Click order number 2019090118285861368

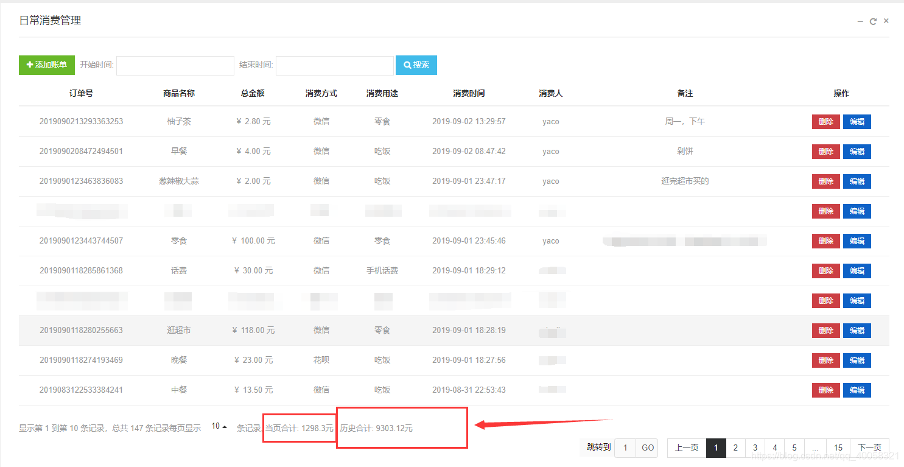81,270
